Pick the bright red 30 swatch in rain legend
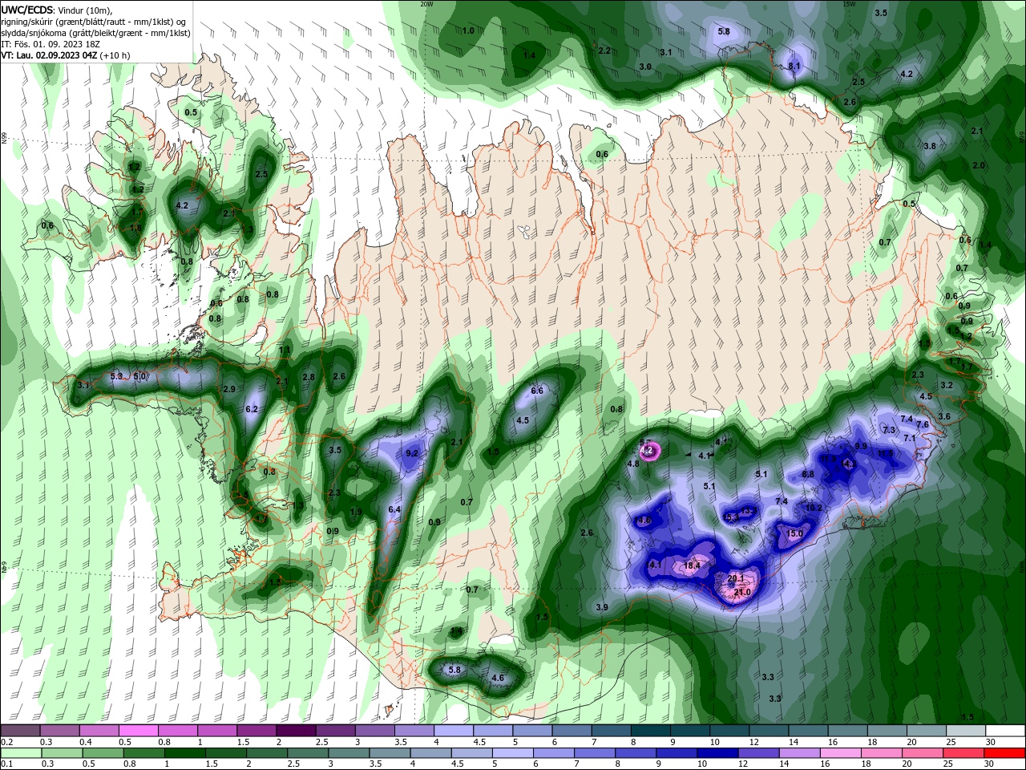 [1005, 753]
